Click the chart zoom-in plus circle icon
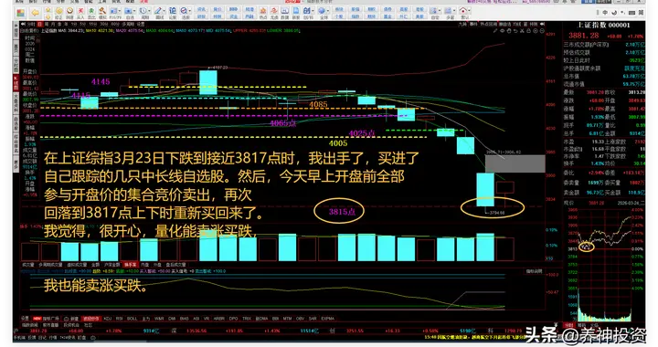The image size is (658, 347). (535, 31)
